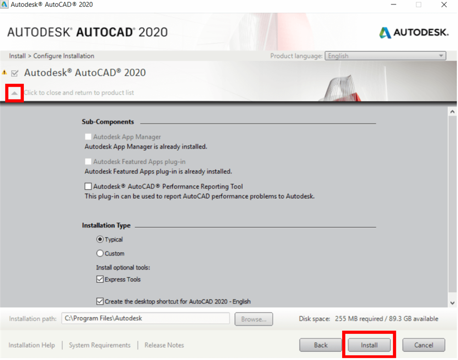
Task: Check the Autodesk Featured Apps plug-in checkbox
Action: [x=88, y=162]
